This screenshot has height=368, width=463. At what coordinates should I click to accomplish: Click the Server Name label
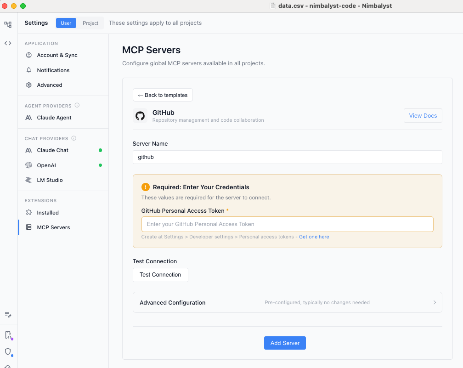[150, 143]
